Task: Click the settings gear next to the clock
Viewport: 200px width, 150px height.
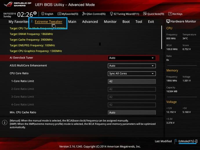Action: click(35, 13)
